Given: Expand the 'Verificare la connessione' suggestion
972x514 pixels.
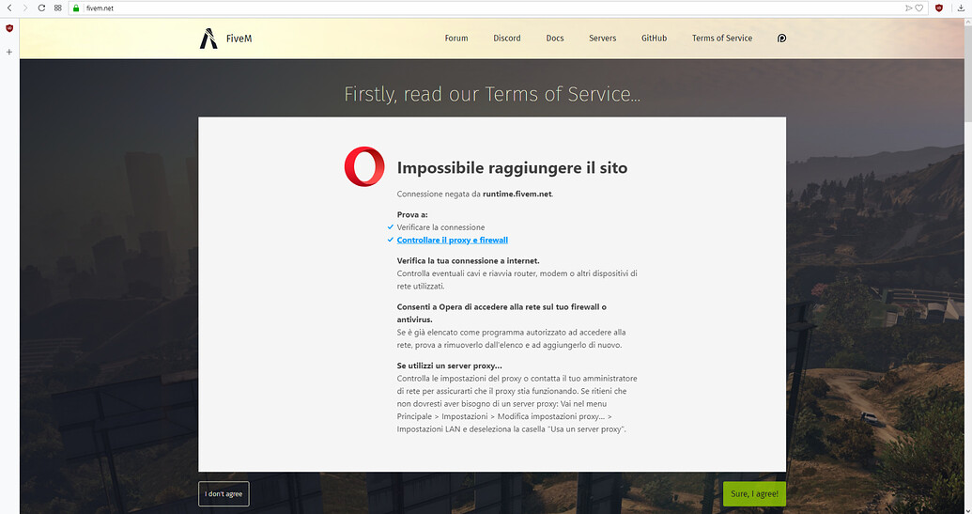Looking at the screenshot, I should pyautogui.click(x=440, y=226).
